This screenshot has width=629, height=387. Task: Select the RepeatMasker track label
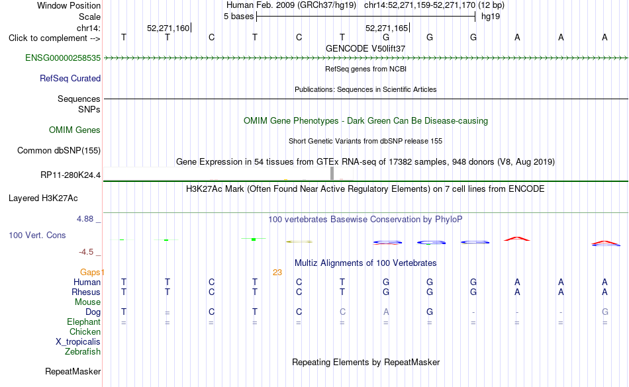[x=73, y=372]
